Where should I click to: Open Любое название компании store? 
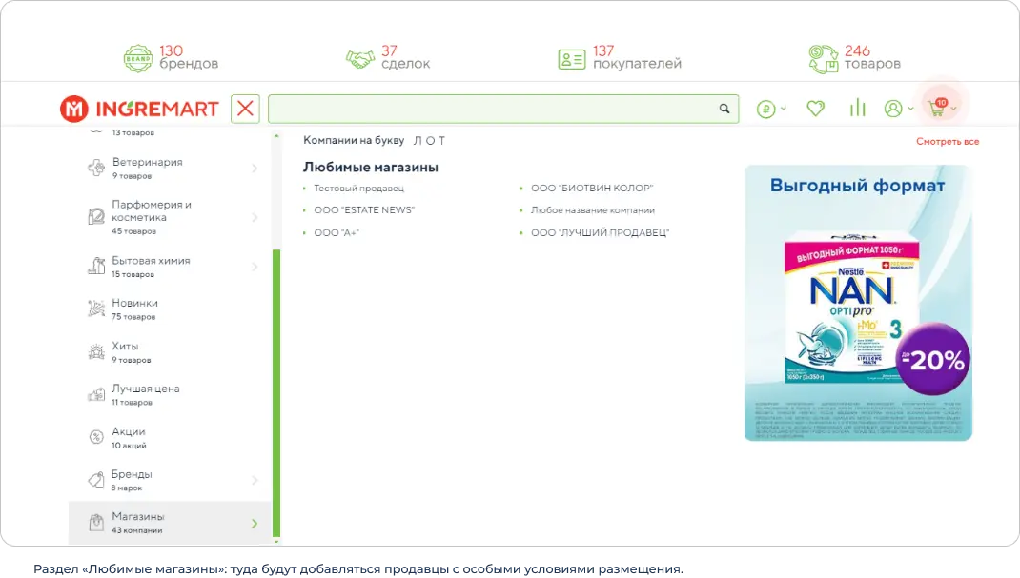click(x=593, y=209)
